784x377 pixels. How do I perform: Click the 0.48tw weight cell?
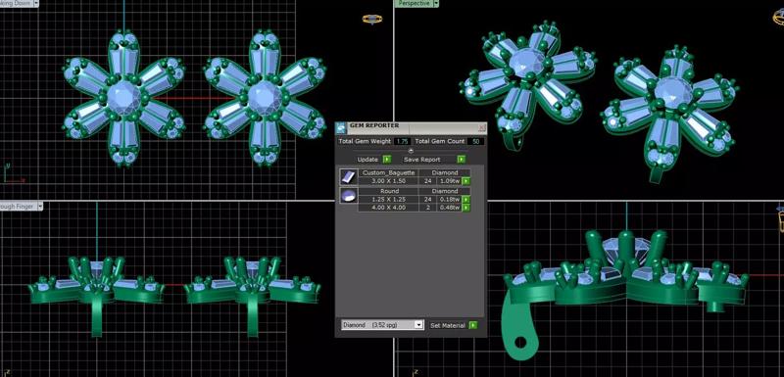(x=449, y=208)
